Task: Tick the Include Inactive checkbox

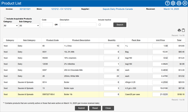Action: tap(100, 25)
